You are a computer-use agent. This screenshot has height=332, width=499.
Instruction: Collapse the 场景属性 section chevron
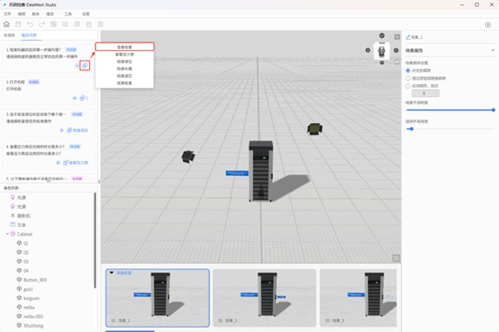pyautogui.click(x=492, y=50)
